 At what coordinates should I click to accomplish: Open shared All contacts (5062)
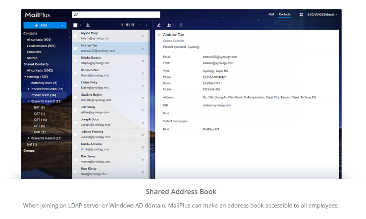click(40, 70)
